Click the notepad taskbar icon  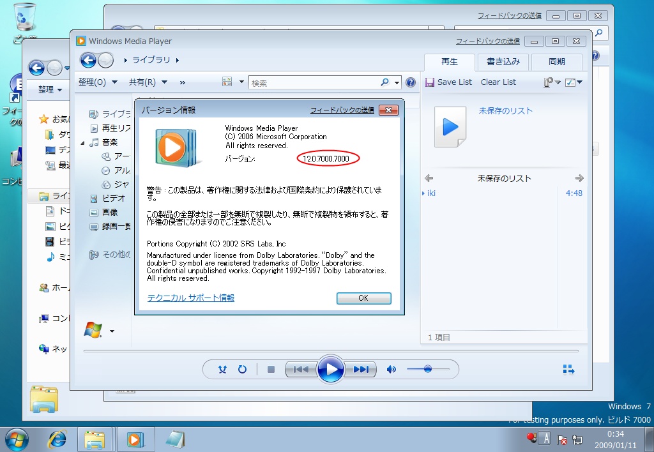coord(175,439)
